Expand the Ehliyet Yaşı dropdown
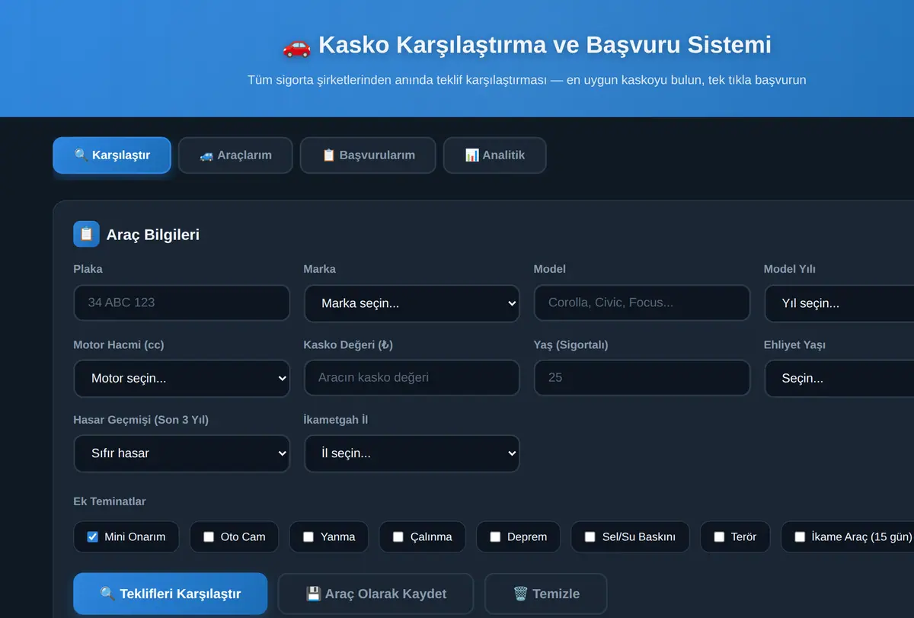 click(839, 378)
